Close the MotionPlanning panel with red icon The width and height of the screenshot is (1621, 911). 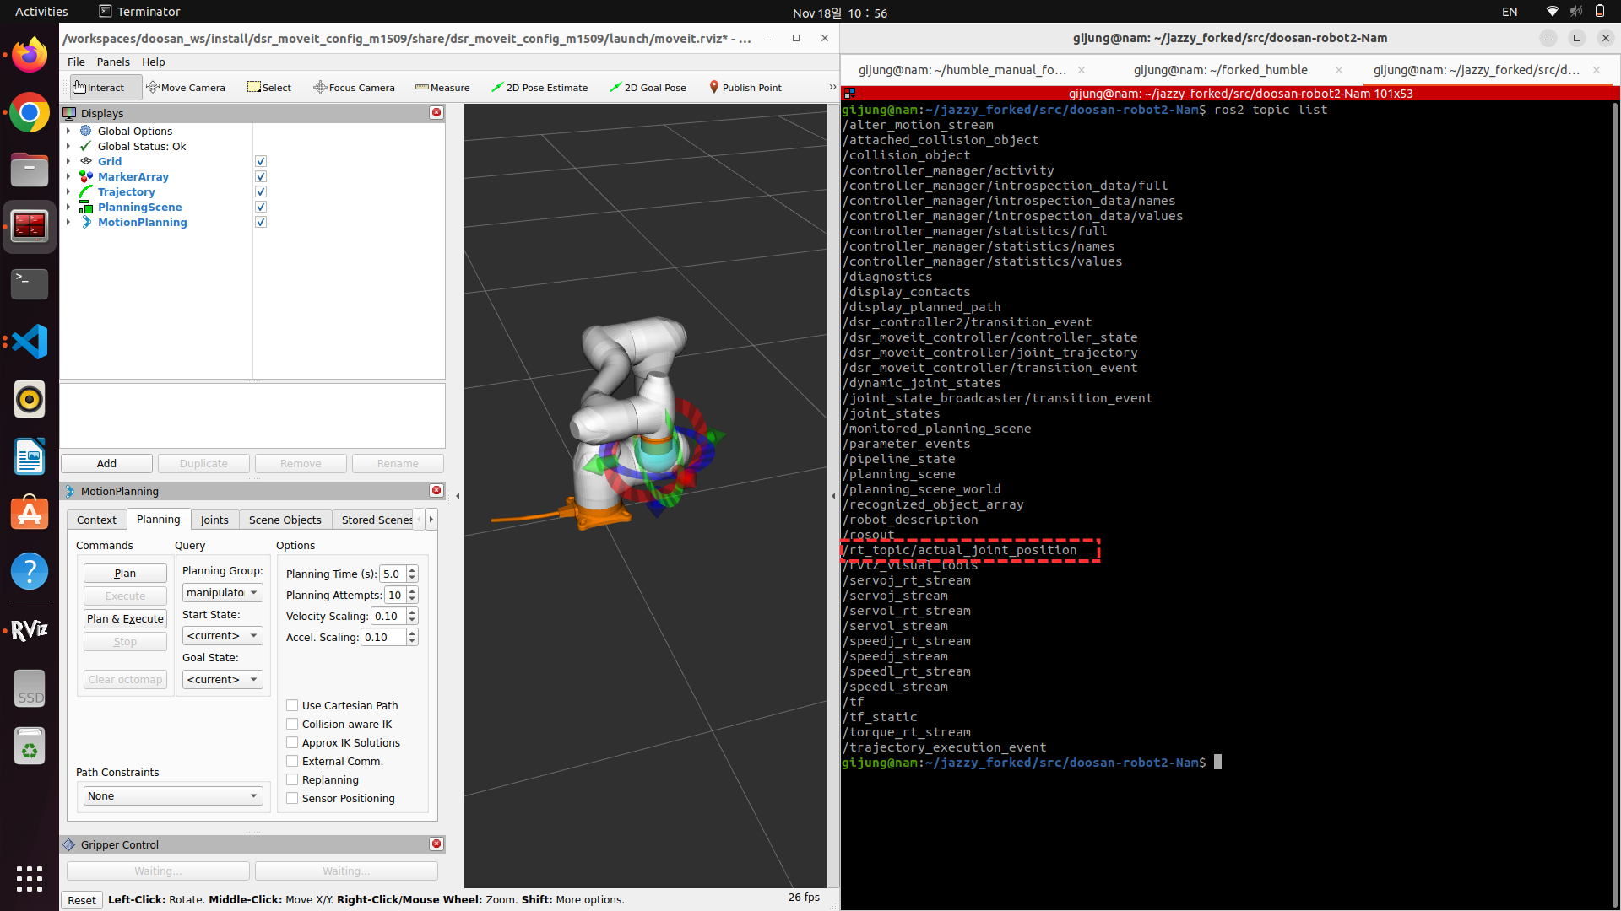[x=436, y=491]
